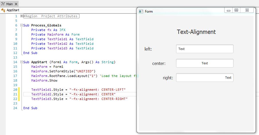Click the Form window icon

click(141, 11)
